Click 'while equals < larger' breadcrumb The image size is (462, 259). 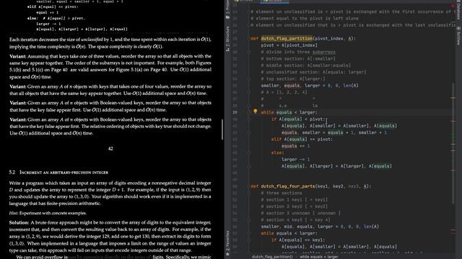(x=319, y=257)
